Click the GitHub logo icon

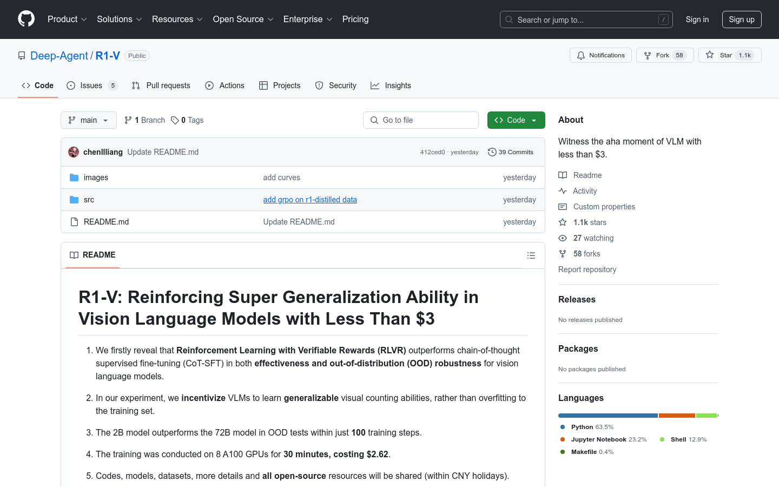click(x=27, y=19)
